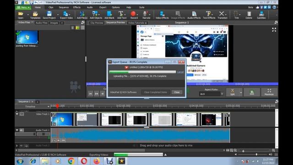Open the Templates tool
The height and width of the screenshot is (165, 293).
35,15
